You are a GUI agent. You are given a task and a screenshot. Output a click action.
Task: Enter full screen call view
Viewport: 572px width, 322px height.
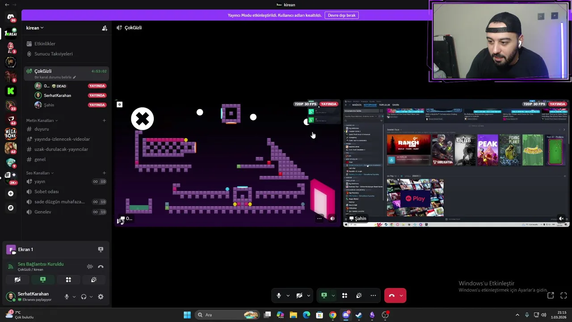(564, 295)
